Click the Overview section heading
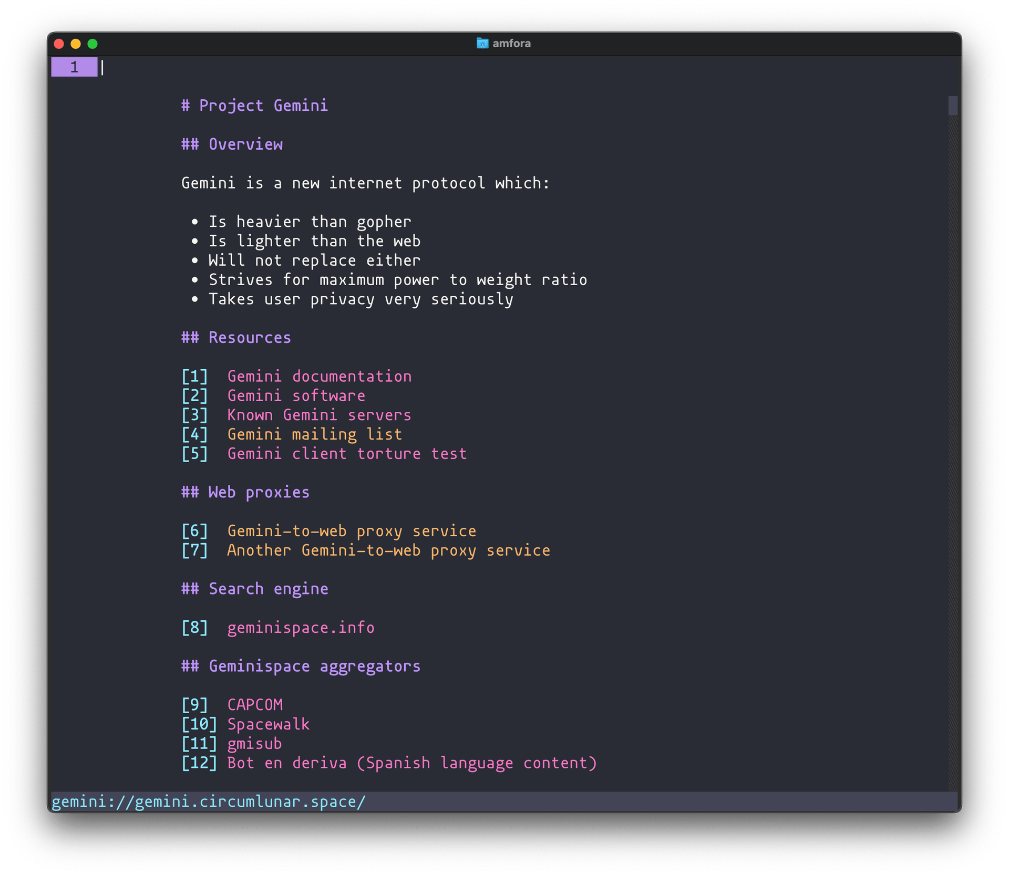Viewport: 1009px width, 875px height. click(231, 144)
